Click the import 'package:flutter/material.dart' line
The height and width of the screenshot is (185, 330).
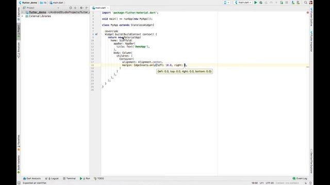[130, 13]
